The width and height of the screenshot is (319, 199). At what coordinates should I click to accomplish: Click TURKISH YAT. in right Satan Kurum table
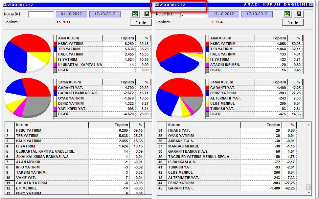click(x=222, y=109)
